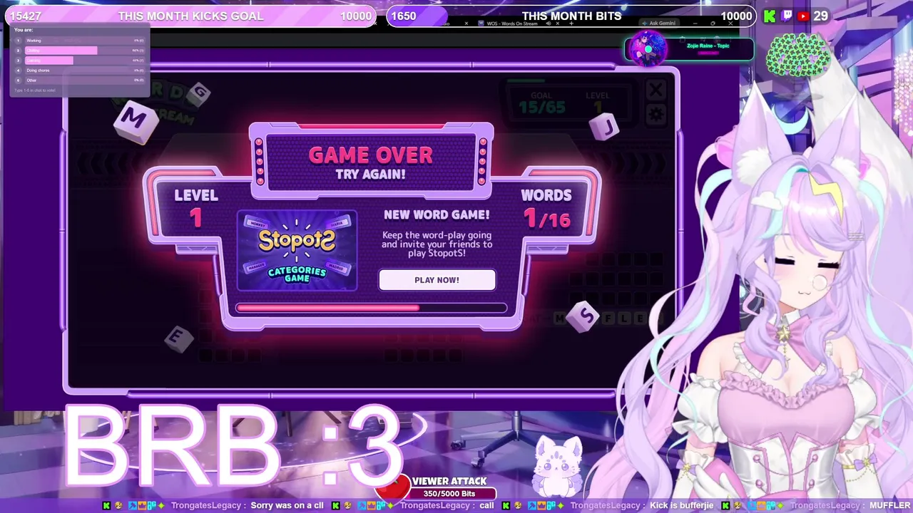Open game settings gear icon

[656, 114]
